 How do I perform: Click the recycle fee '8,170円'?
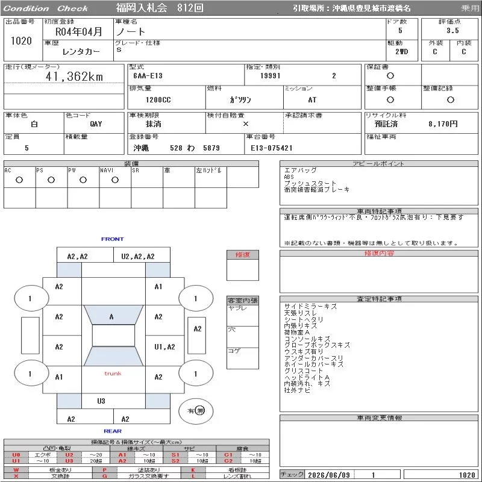click(443, 124)
